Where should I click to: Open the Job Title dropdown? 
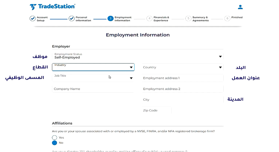pos(93,78)
